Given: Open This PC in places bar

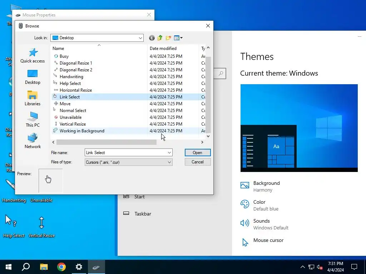Looking at the screenshot, I should [x=33, y=120].
